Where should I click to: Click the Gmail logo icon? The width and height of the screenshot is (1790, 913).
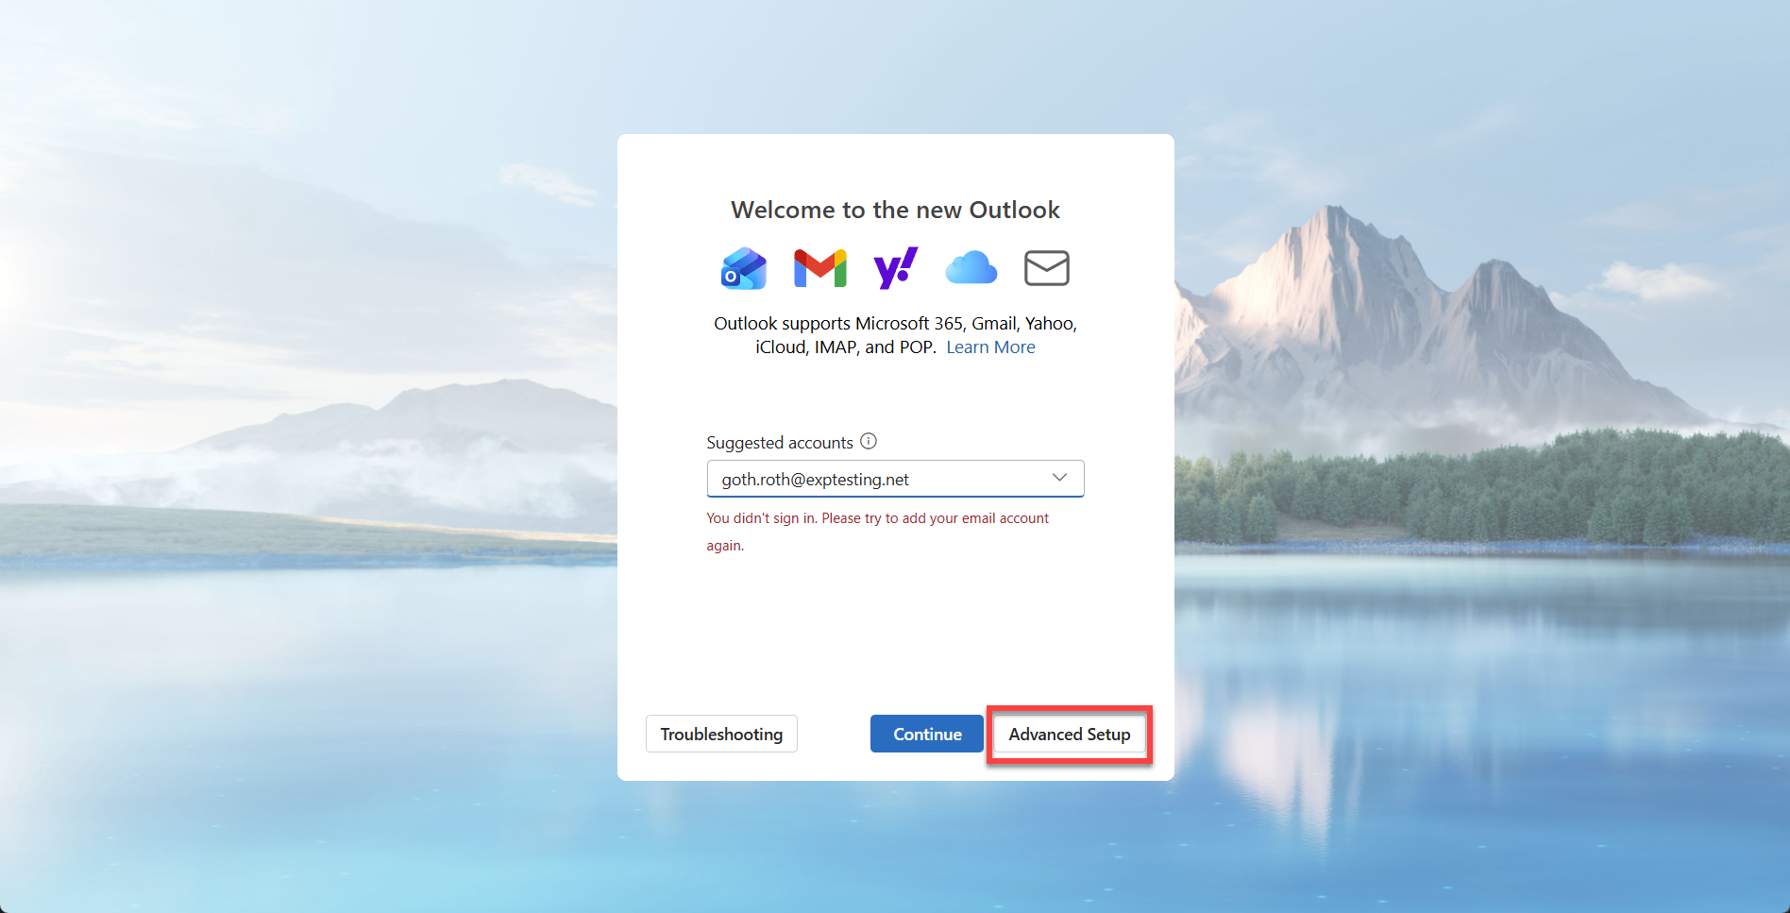(x=819, y=268)
